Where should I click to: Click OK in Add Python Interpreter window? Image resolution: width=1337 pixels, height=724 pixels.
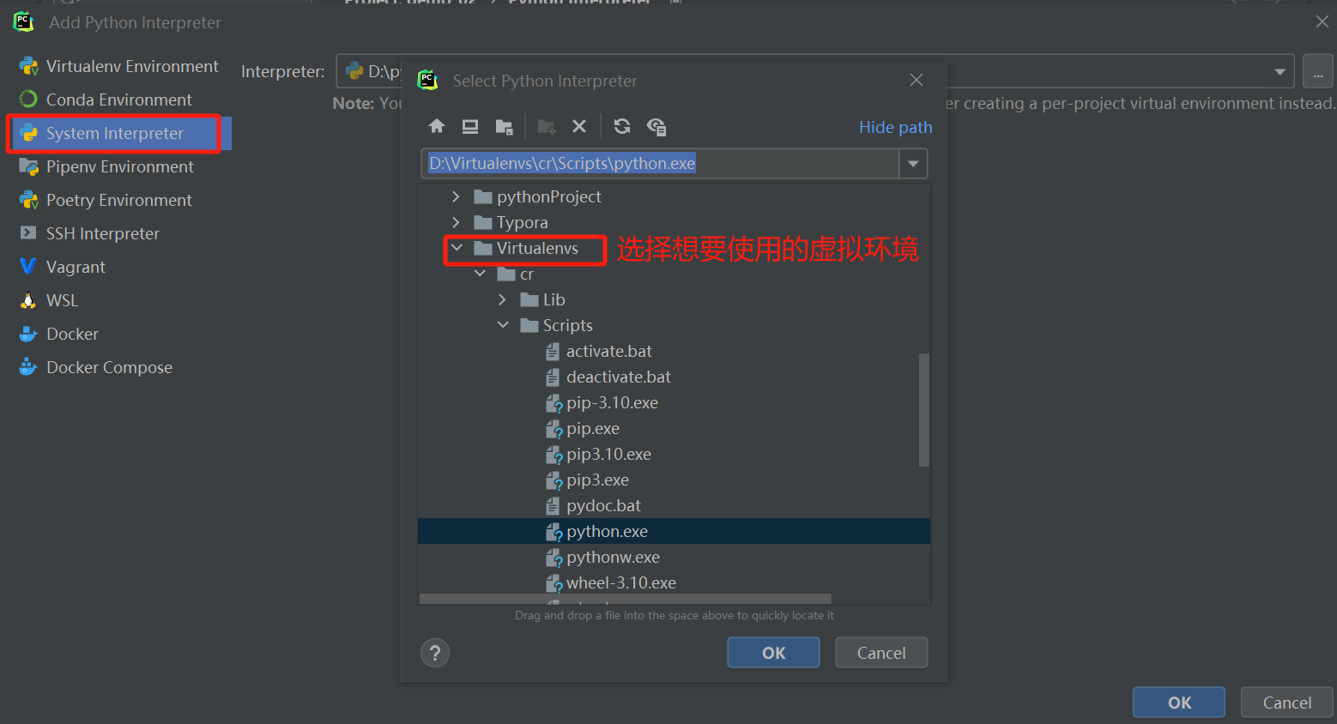click(x=1179, y=703)
